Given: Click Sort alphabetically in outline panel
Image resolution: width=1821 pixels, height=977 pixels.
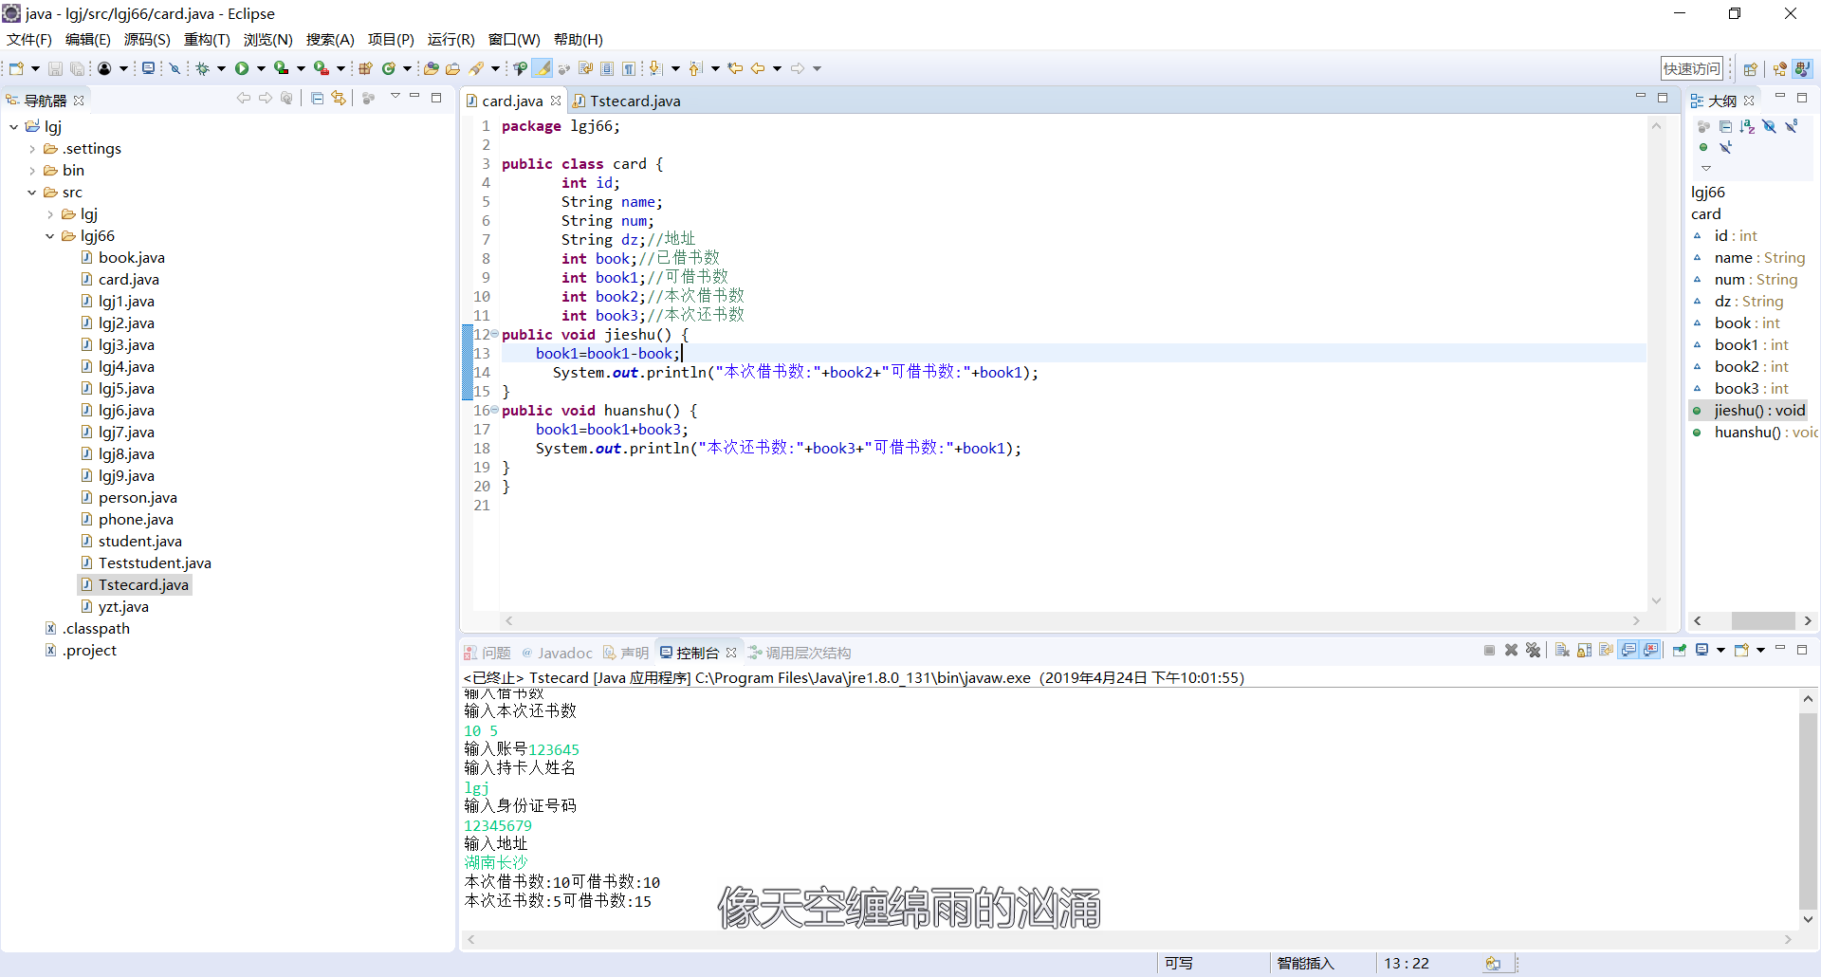Looking at the screenshot, I should pos(1747,126).
